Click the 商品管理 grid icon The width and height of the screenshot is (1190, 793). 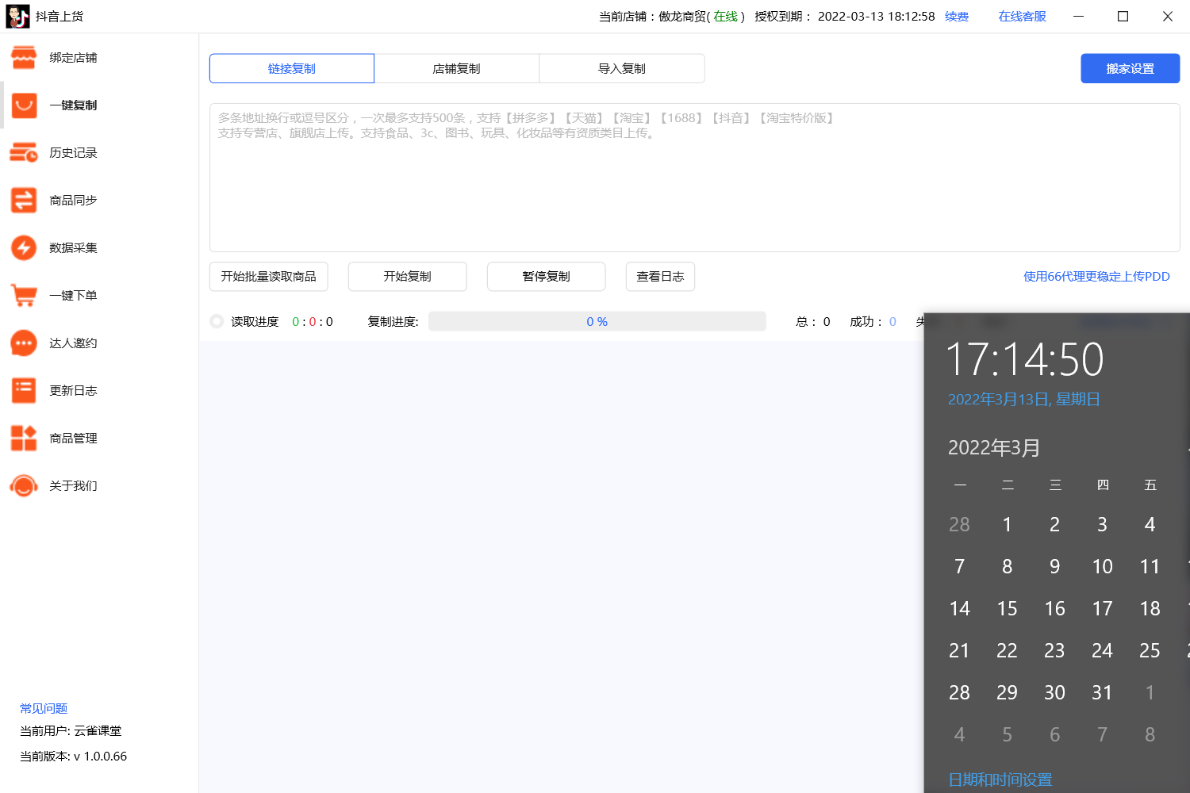[x=24, y=439]
